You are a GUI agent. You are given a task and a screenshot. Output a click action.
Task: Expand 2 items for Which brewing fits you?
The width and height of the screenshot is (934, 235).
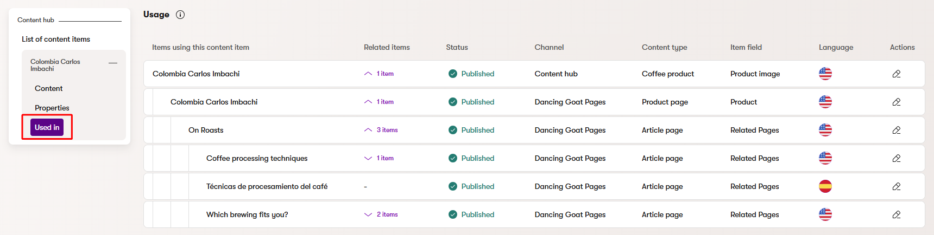(381, 214)
